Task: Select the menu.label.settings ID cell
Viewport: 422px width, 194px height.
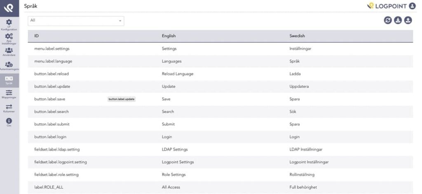Action: tap(52, 49)
